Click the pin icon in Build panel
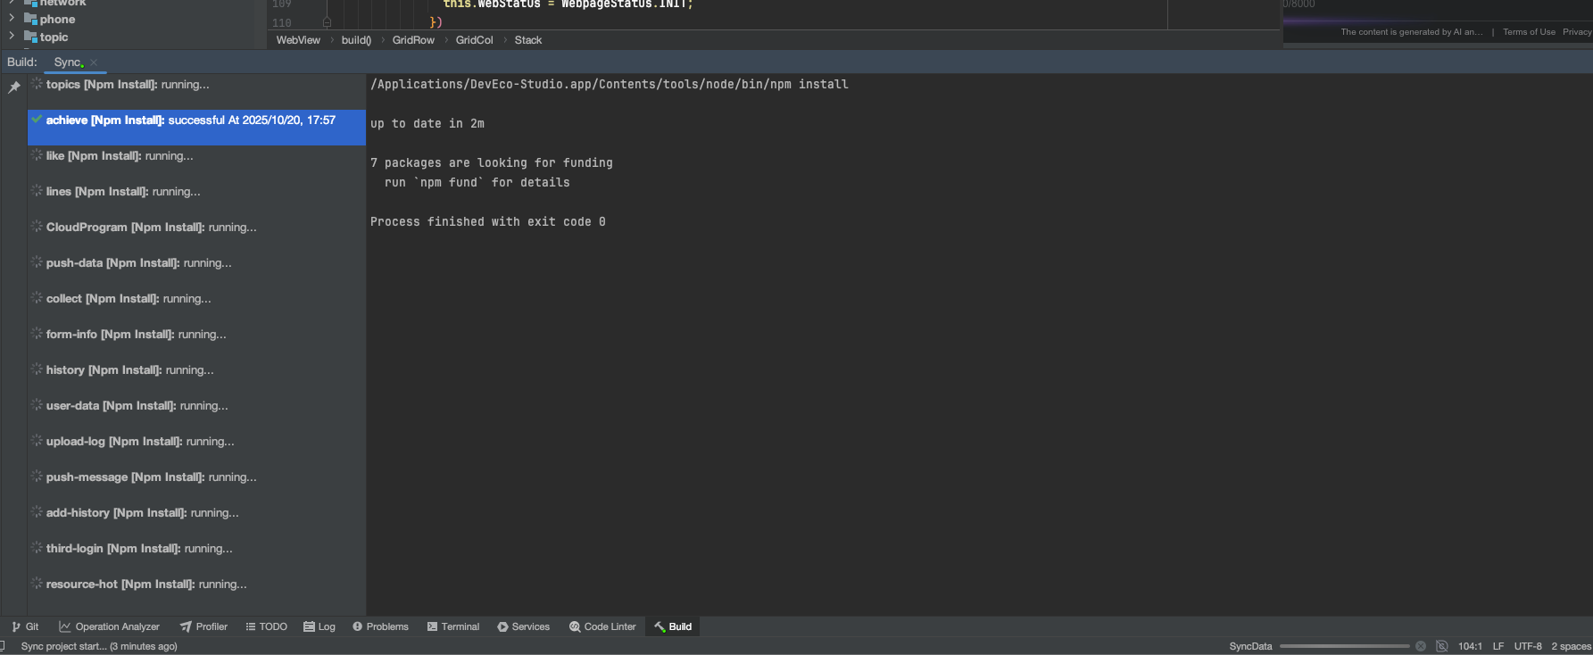 [14, 87]
